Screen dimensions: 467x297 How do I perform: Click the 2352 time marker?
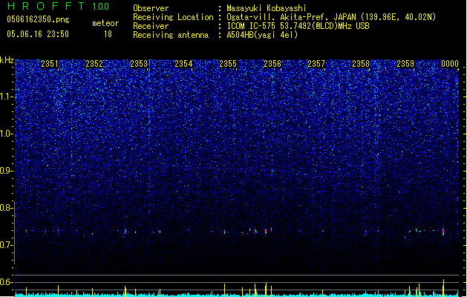pos(94,64)
